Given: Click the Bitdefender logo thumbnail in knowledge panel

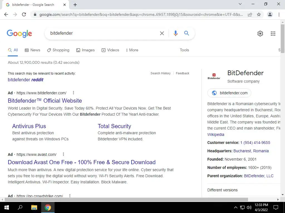Looking at the screenshot, I should 214,76.
